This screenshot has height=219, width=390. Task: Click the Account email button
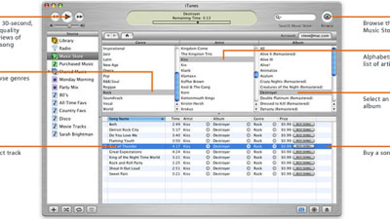tap(315, 36)
